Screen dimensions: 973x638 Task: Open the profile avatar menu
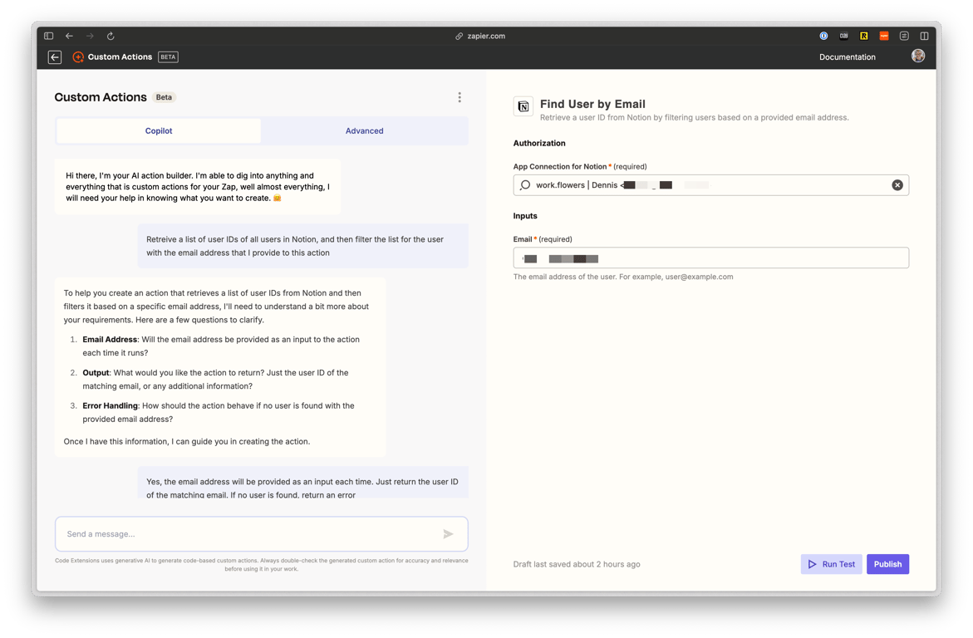click(917, 56)
